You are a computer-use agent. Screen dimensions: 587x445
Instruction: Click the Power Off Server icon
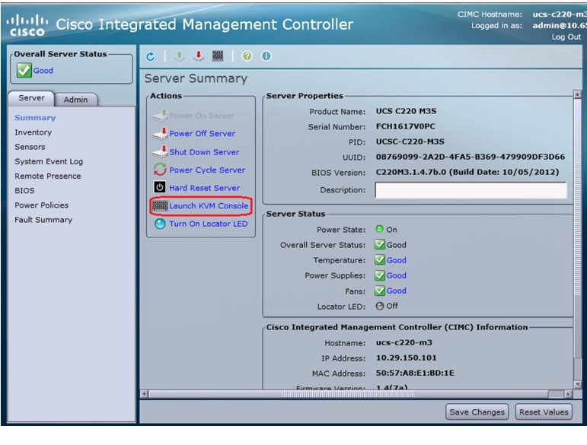[x=160, y=134]
